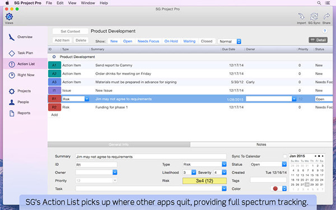Open the View menu
Viewport: 336px width, 210px height.
point(72,3)
